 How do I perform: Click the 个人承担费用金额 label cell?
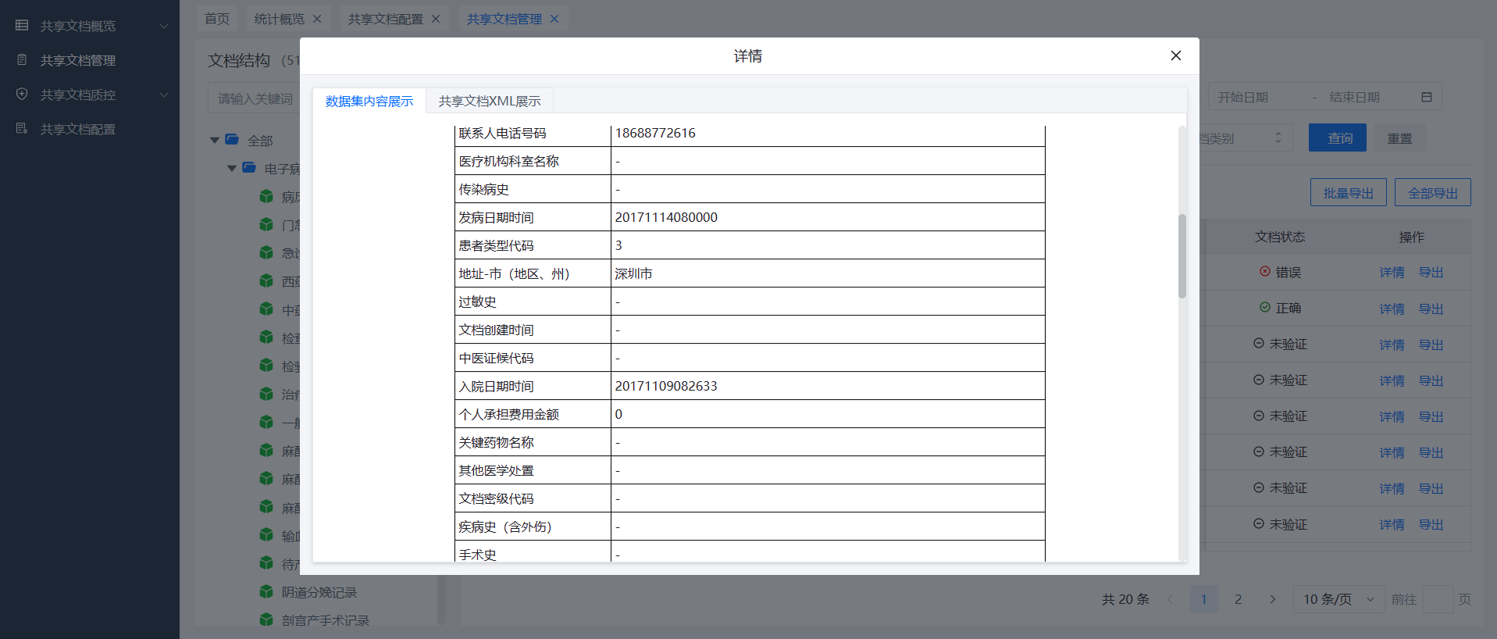click(x=533, y=414)
